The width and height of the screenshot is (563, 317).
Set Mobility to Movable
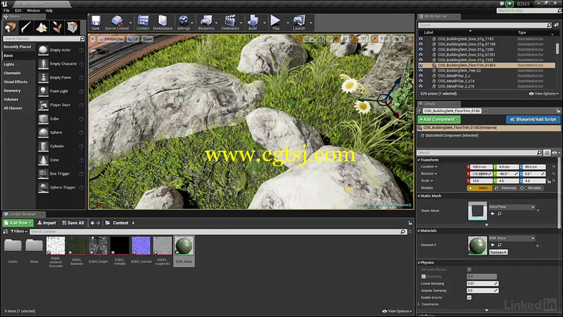coord(531,188)
